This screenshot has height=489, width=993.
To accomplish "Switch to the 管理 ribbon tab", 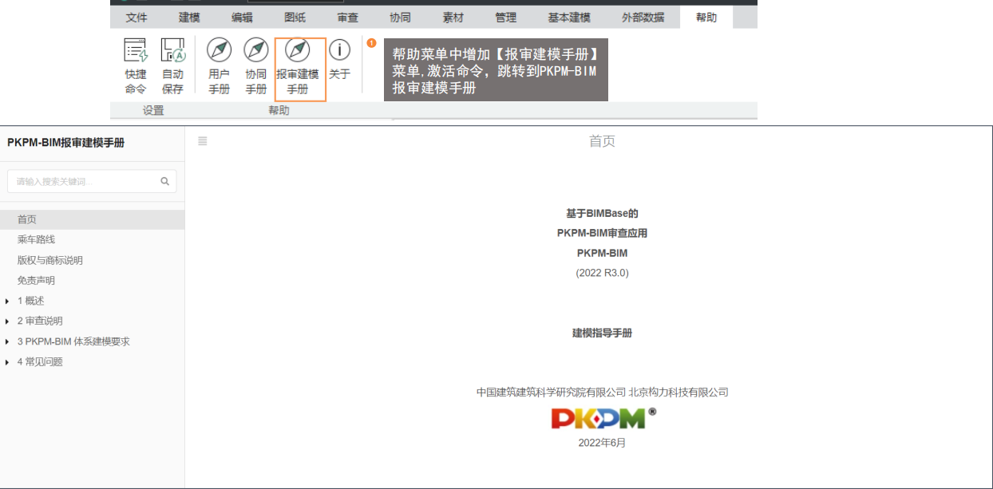I will (x=505, y=18).
